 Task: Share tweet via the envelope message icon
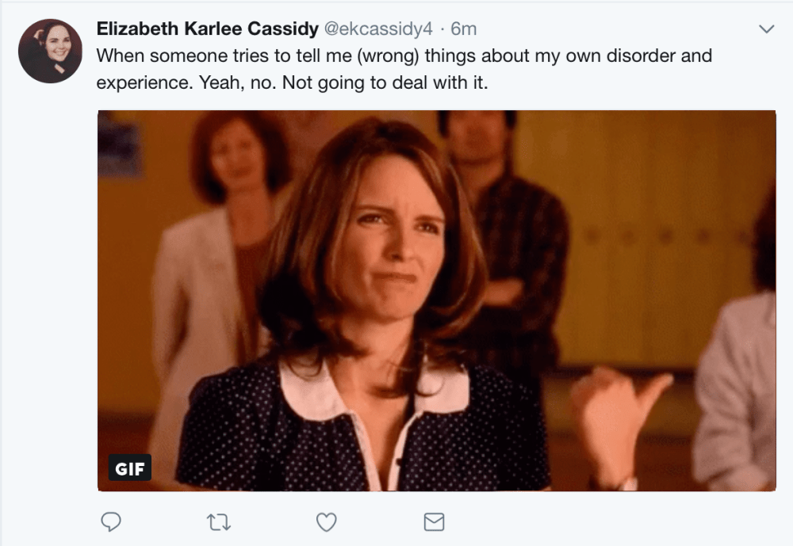point(434,521)
